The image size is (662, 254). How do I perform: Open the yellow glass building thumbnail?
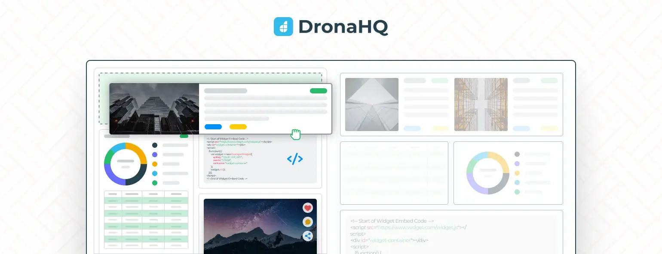pos(481,104)
